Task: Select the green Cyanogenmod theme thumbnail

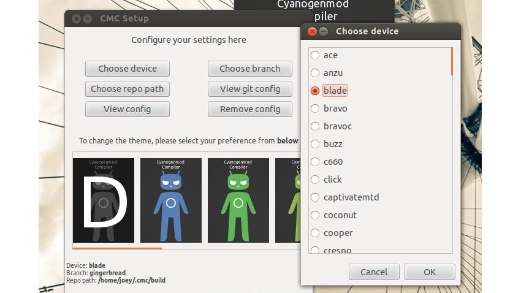Action: 238,200
